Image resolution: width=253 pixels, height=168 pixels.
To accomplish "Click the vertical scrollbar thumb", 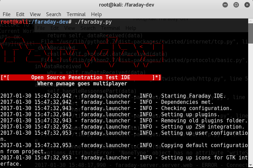I will [251, 34].
